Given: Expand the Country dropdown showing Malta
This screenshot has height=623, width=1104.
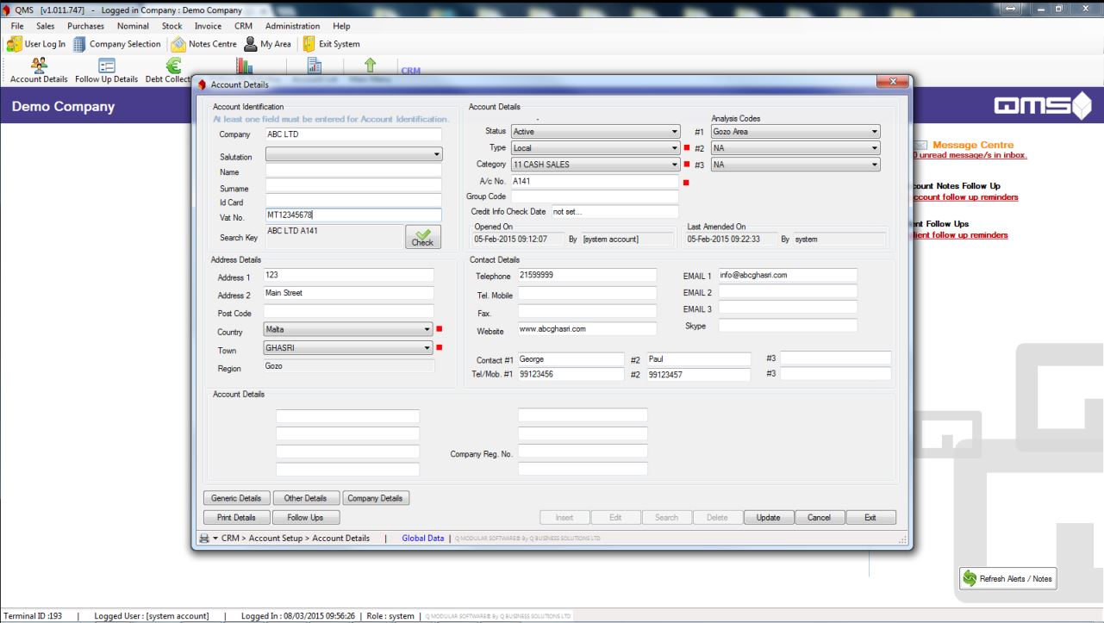Looking at the screenshot, I should coord(427,329).
